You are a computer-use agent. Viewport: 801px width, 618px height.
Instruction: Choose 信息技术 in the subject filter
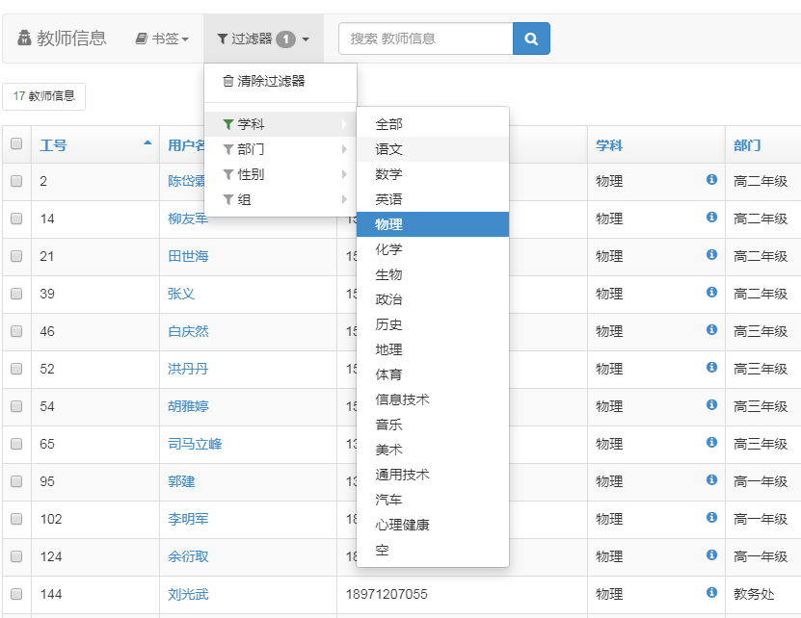(402, 399)
